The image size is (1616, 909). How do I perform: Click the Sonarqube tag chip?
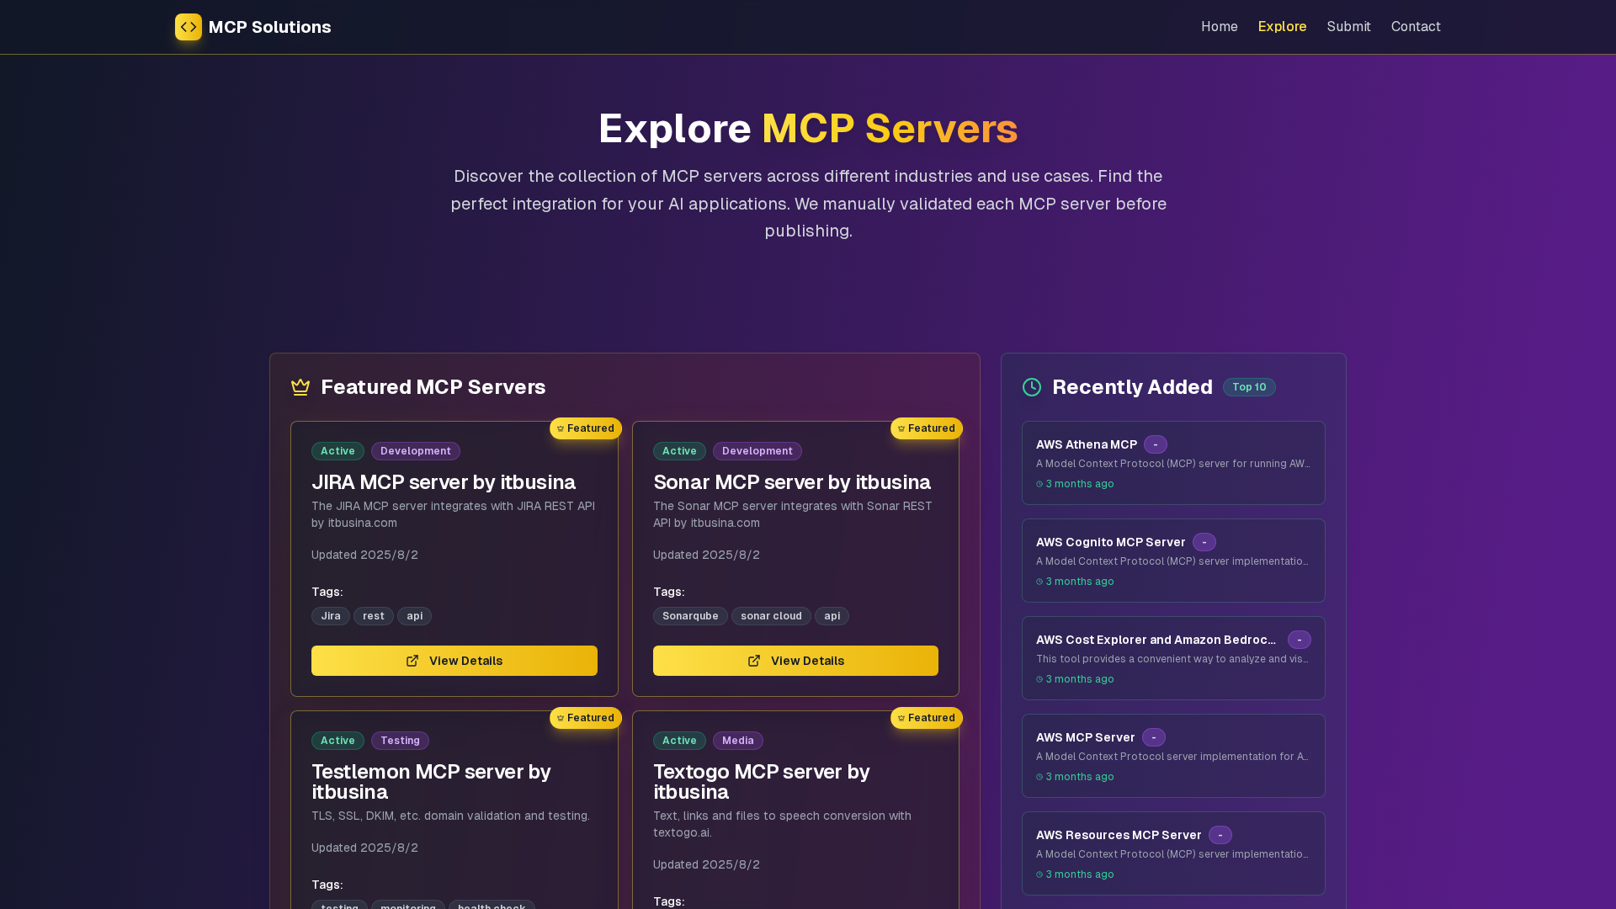pyautogui.click(x=690, y=616)
